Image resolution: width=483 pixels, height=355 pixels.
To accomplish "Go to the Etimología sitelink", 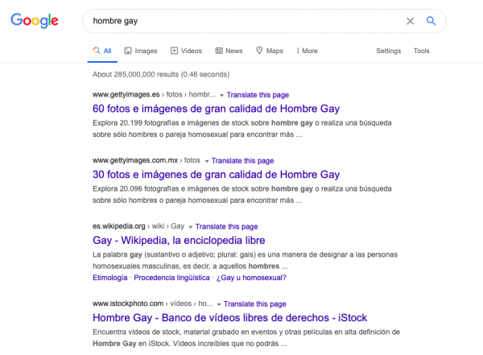I will pos(110,278).
